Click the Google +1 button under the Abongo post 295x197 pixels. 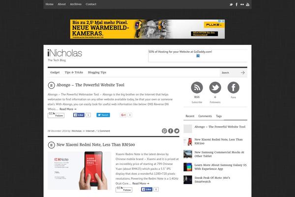[123, 115]
